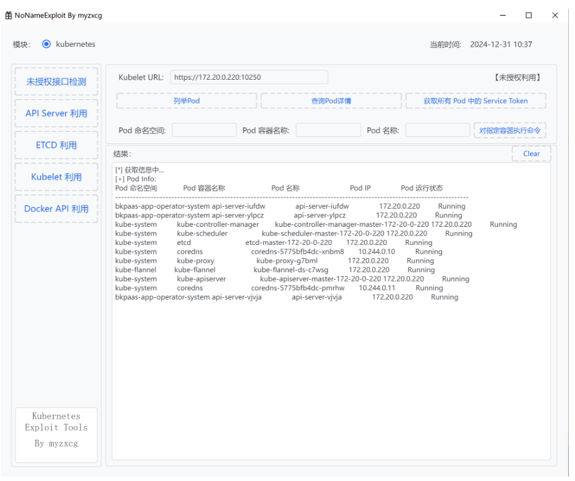
Task: Click the Pod IP 10.244.0.10
Action: pyautogui.click(x=377, y=252)
